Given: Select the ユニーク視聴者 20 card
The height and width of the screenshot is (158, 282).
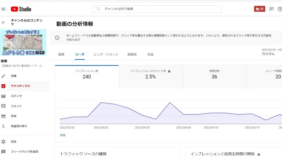Looking at the screenshot, I should pos(264,77).
